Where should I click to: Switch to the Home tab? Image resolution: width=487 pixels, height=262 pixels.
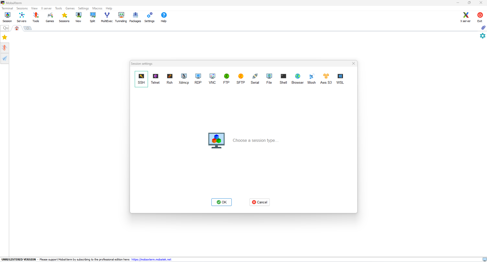pyautogui.click(x=17, y=28)
